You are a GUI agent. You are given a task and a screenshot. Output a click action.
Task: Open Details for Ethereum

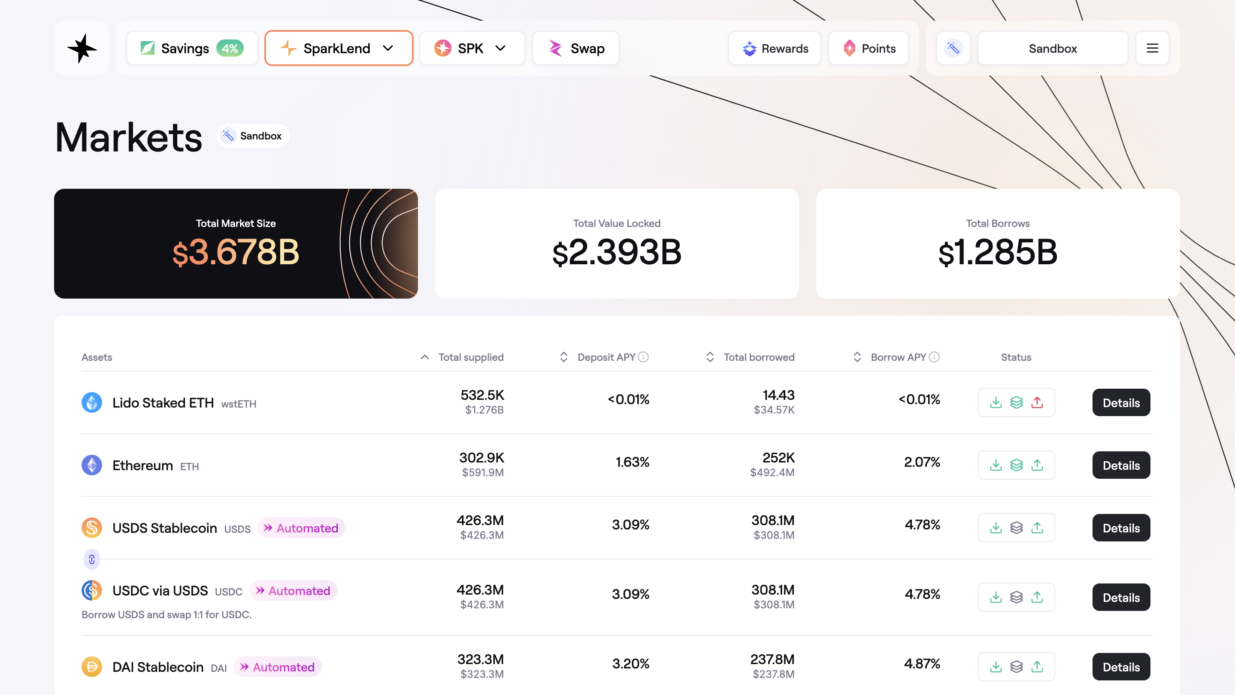click(1121, 465)
